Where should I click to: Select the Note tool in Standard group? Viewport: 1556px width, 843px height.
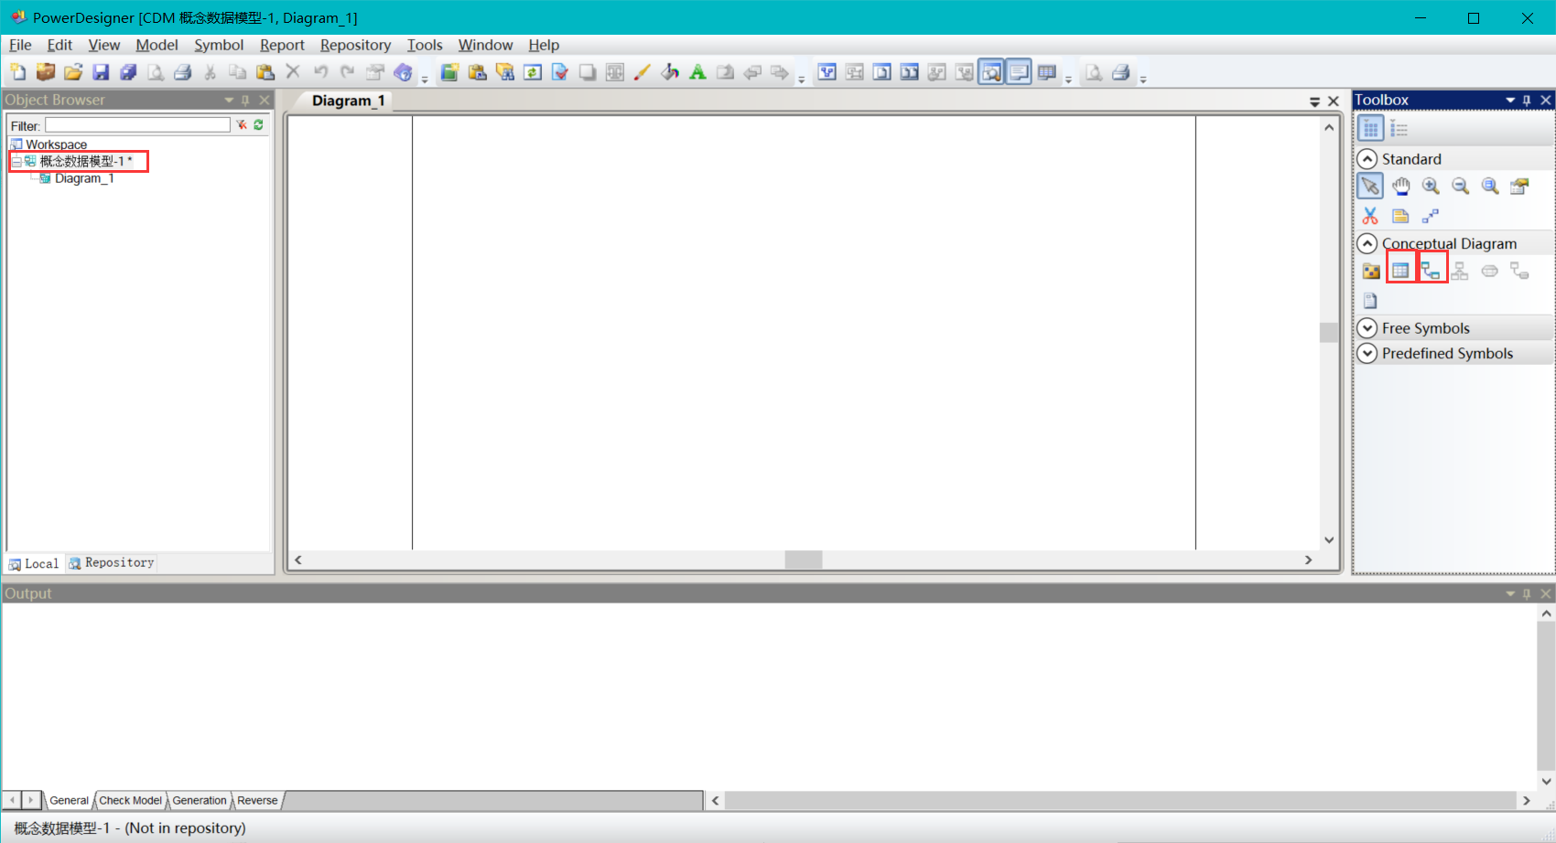coord(1400,216)
